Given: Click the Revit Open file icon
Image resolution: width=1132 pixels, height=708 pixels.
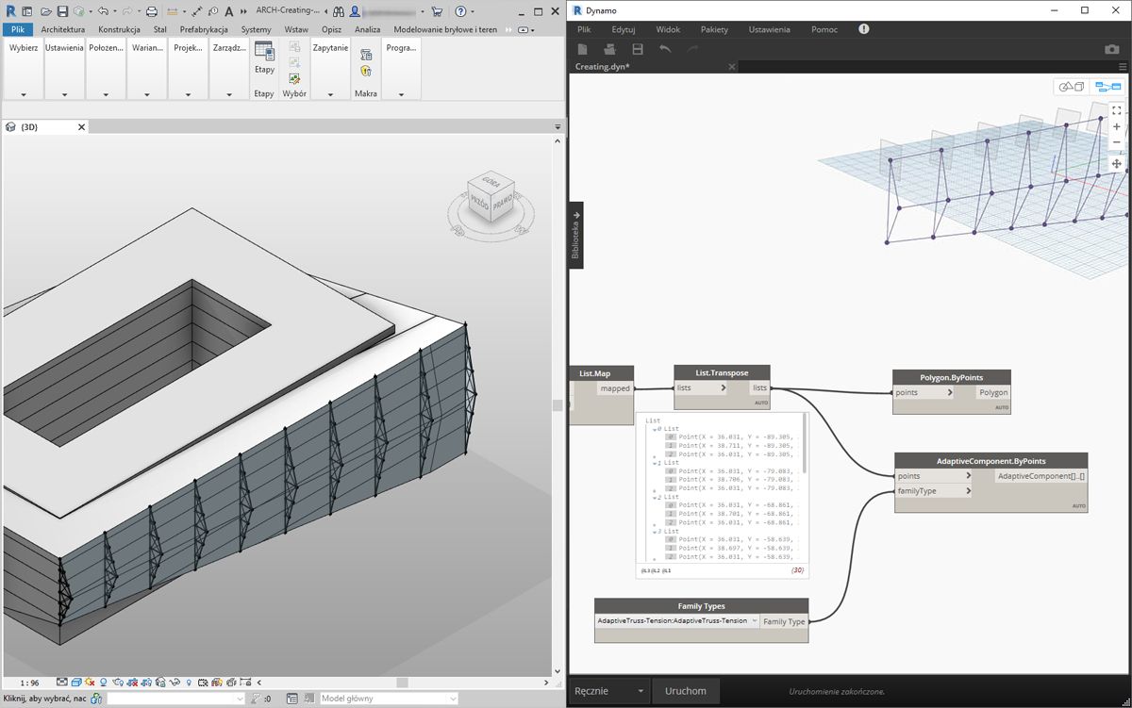Looking at the screenshot, I should pyautogui.click(x=44, y=11).
